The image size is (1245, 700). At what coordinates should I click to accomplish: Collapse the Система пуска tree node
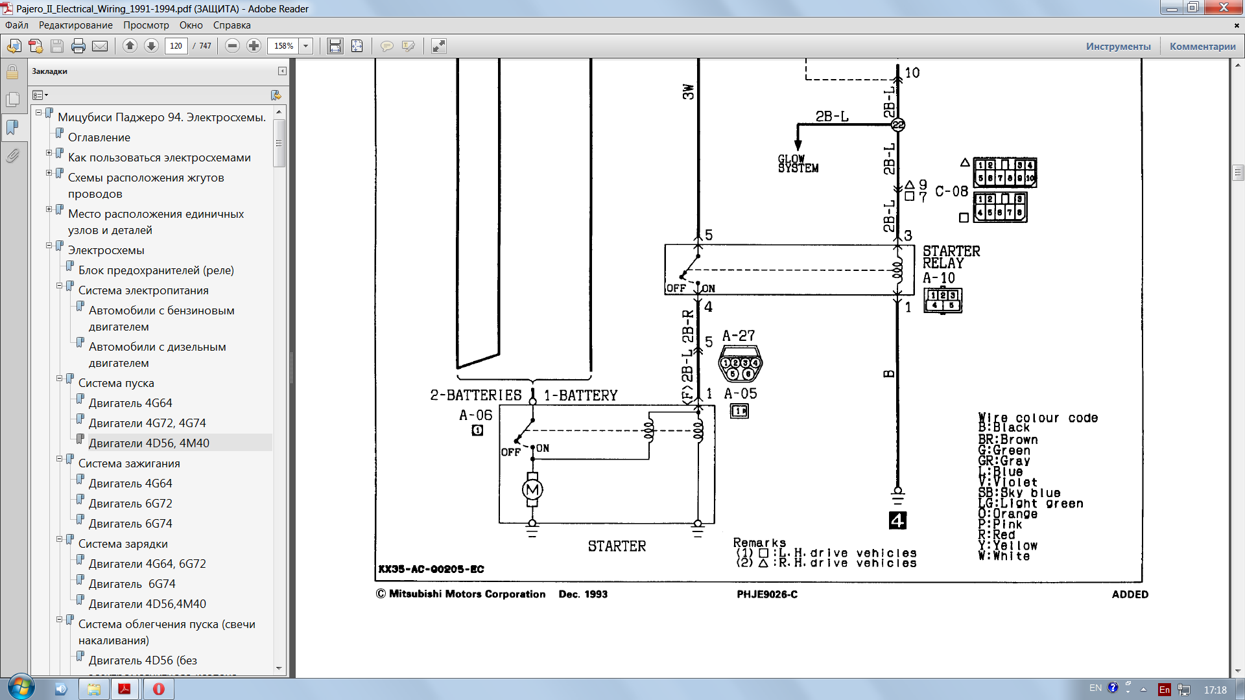[59, 379]
